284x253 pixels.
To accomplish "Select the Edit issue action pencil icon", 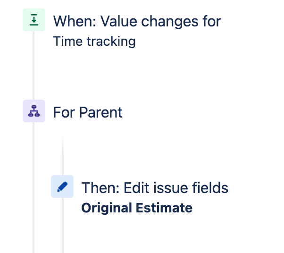I will coord(62,186).
